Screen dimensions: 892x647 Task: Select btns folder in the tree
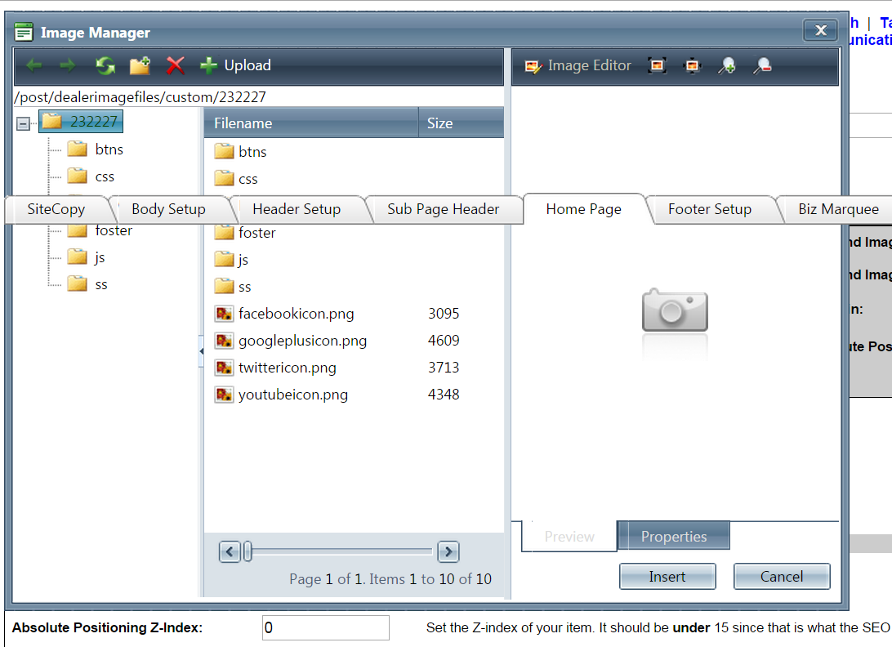[95, 149]
